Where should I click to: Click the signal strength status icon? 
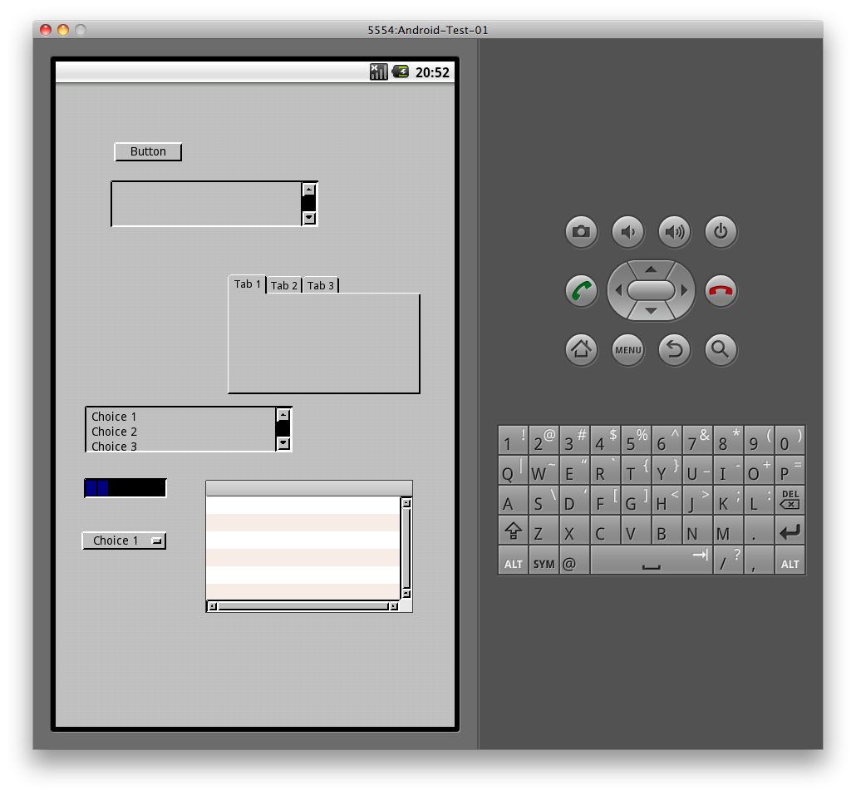pyautogui.click(x=378, y=72)
